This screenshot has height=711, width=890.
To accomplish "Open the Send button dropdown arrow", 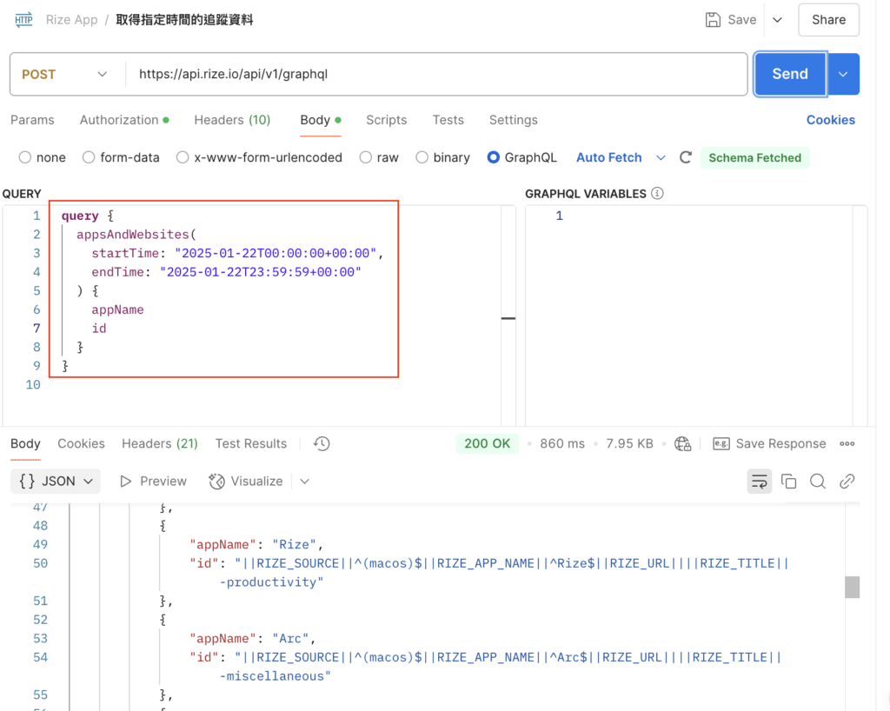I will [x=843, y=75].
